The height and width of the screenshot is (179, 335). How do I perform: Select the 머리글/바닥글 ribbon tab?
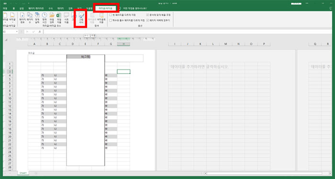coord(106,8)
